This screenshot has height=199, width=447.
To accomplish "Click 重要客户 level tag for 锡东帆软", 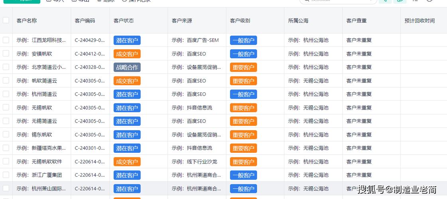I will (x=244, y=135).
